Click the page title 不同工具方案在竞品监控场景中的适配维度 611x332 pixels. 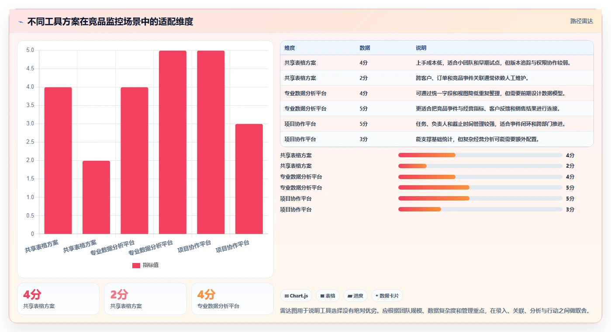click(x=110, y=21)
